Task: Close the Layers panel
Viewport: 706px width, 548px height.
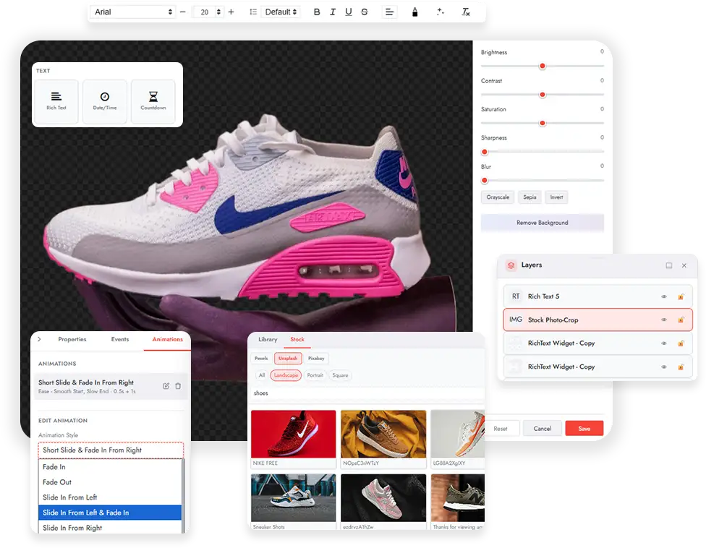Action: point(684,265)
